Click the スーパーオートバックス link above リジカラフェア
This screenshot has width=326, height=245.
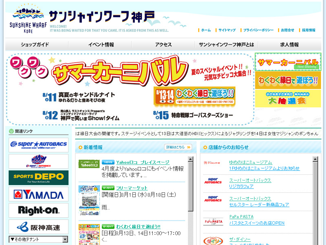250,180
